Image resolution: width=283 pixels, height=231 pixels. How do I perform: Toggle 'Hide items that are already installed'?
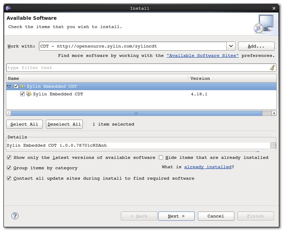[x=161, y=157]
